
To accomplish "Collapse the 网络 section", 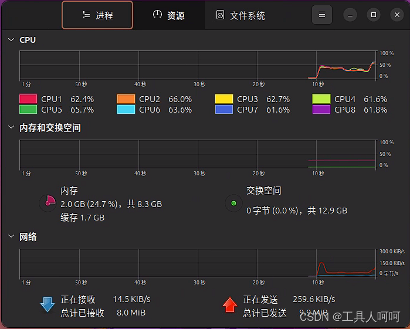I will coord(11,236).
